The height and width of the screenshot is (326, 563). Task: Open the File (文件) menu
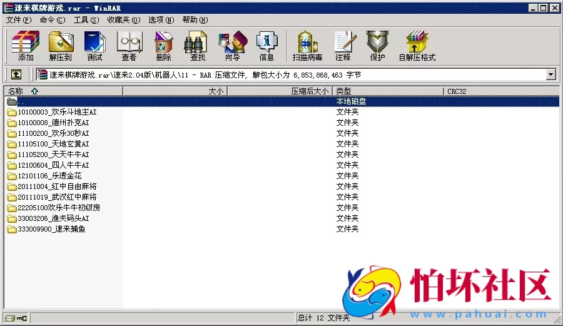coord(19,20)
